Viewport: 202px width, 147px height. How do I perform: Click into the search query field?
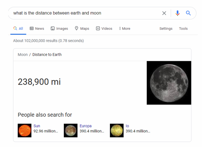85,13
